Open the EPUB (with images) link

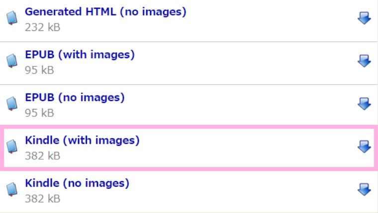80,55
